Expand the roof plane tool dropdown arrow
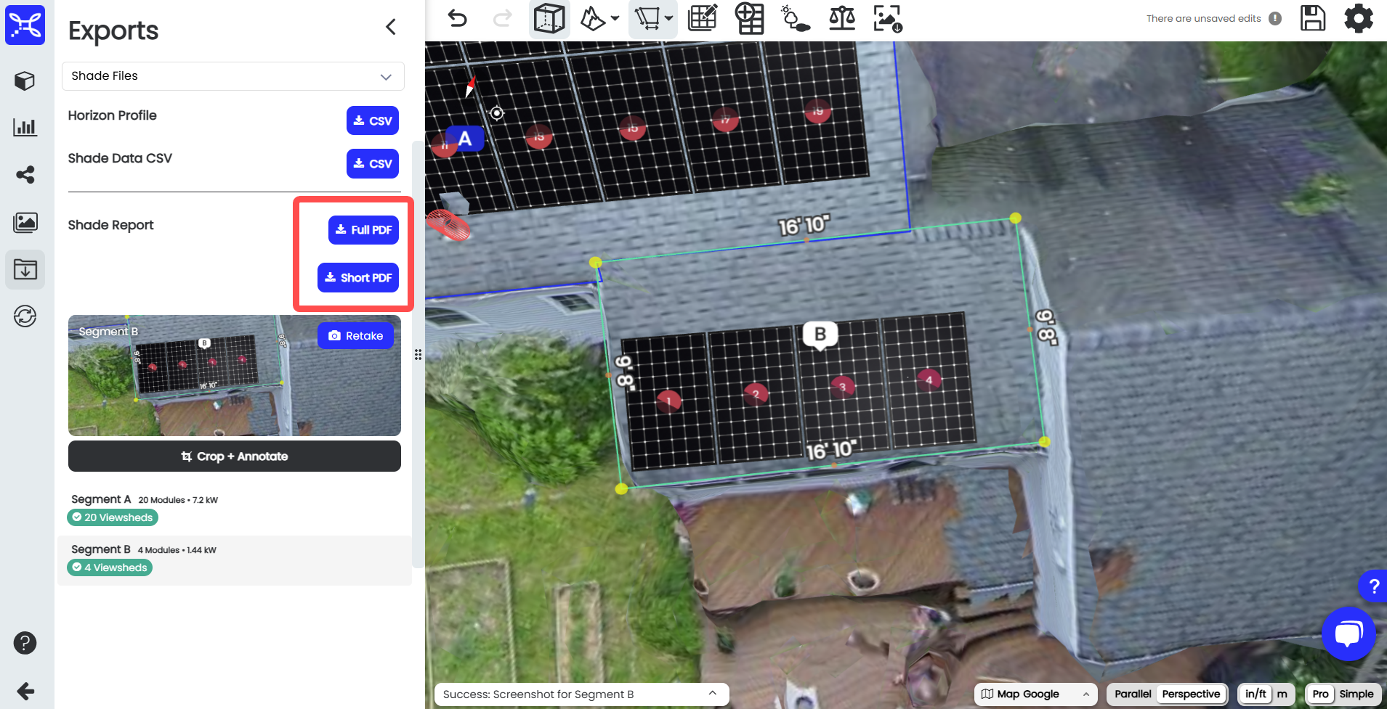Viewport: 1387px width, 709px height. (x=615, y=19)
